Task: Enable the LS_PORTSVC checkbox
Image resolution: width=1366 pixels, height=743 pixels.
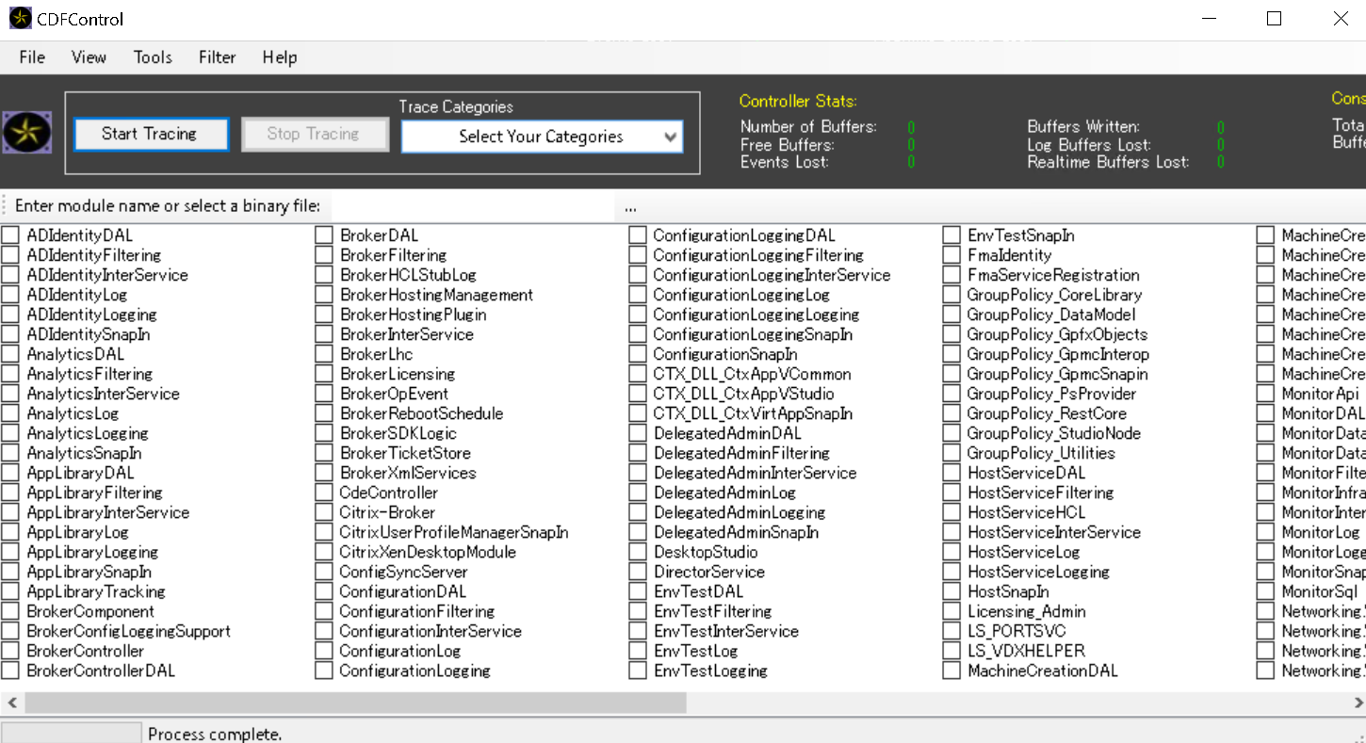Action: pos(951,631)
